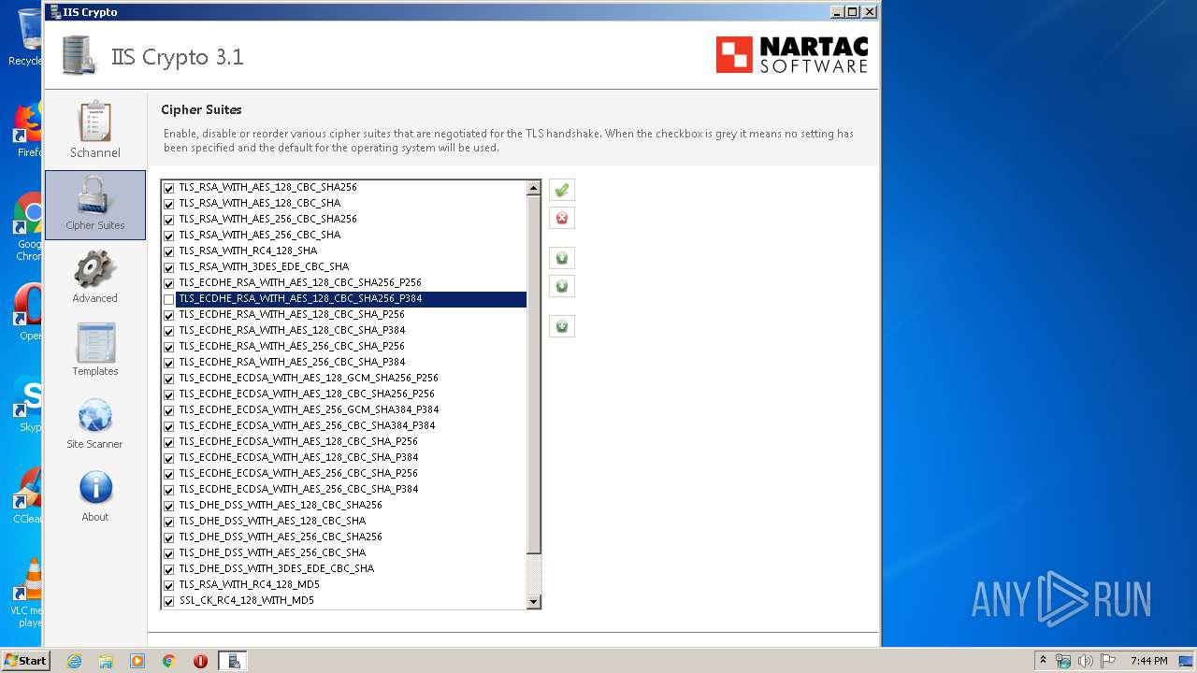
Task: Toggle TLS_DHE_DSS_WITH_3DES_EDE_CBC_SHA checkbox
Action: pyautogui.click(x=169, y=569)
